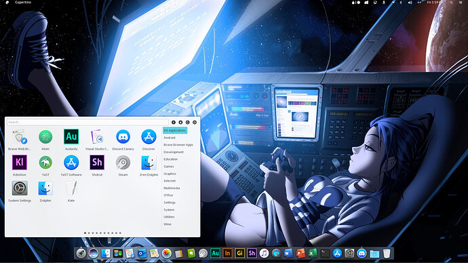Open the System Settings gear in the dock
The image size is (468, 263).
coord(349,254)
